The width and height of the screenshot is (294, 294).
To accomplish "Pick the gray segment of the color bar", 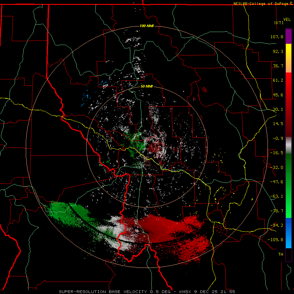I will coord(288,145).
